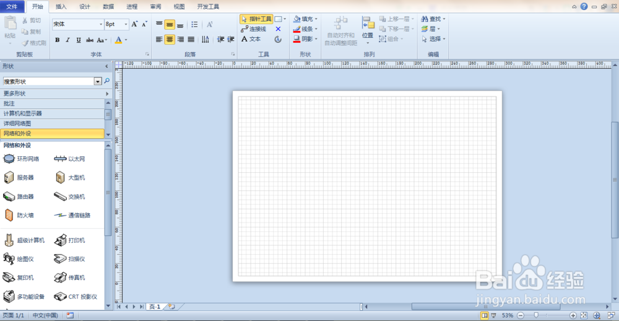Viewport: 619px width, 321px height.
Task: Open the 详细网络图 stencil
Action: click(x=52, y=123)
